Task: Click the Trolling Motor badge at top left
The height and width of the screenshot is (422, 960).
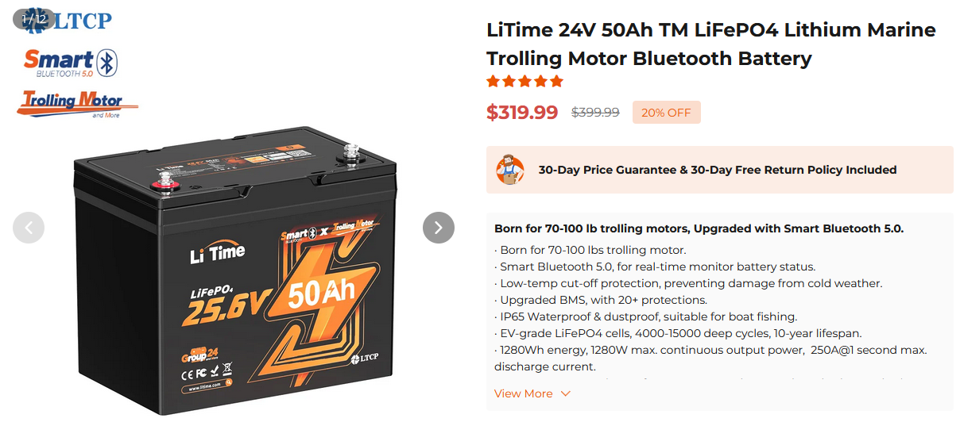Action: pyautogui.click(x=77, y=103)
